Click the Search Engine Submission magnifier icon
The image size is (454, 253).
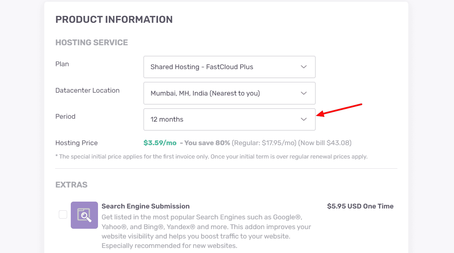click(x=84, y=215)
